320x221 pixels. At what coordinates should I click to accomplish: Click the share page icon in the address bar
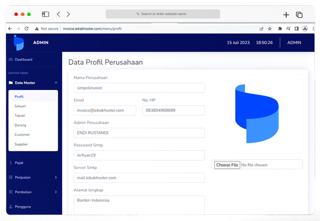coord(261,29)
